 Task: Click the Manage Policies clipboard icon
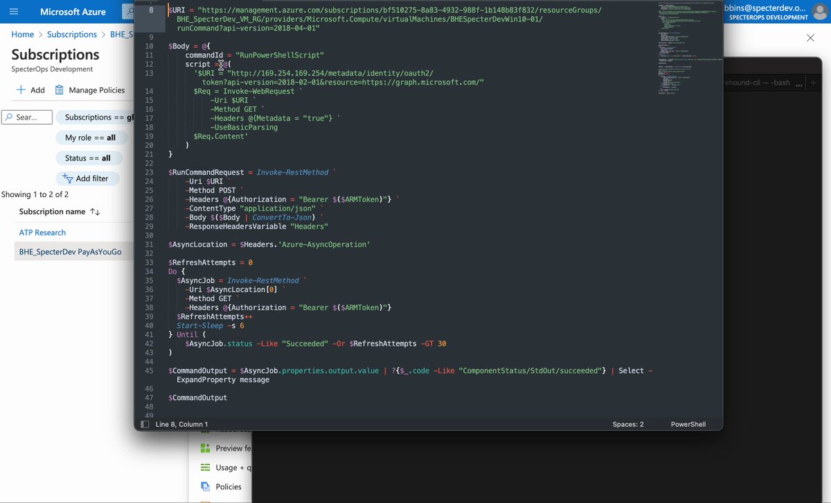(x=60, y=90)
